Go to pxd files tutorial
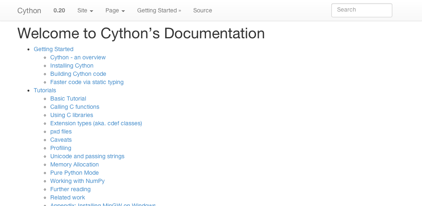The width and height of the screenshot is (422, 206). click(61, 131)
